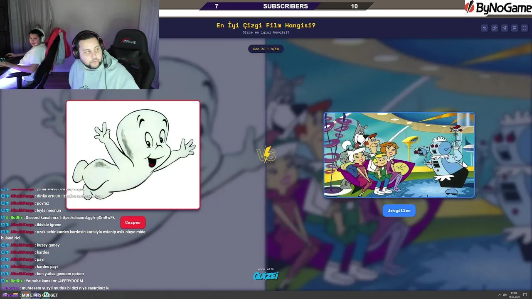Click the 'ikiside igrenc' chat message

pos(49,225)
